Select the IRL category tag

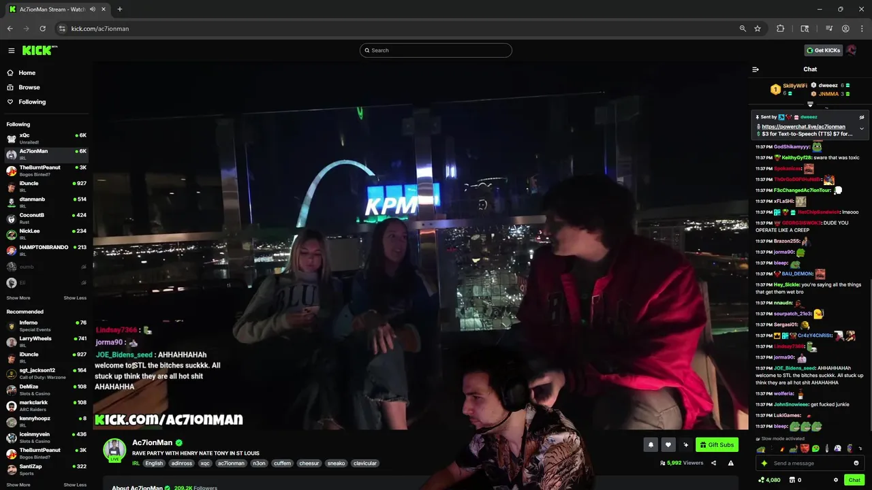[136, 463]
